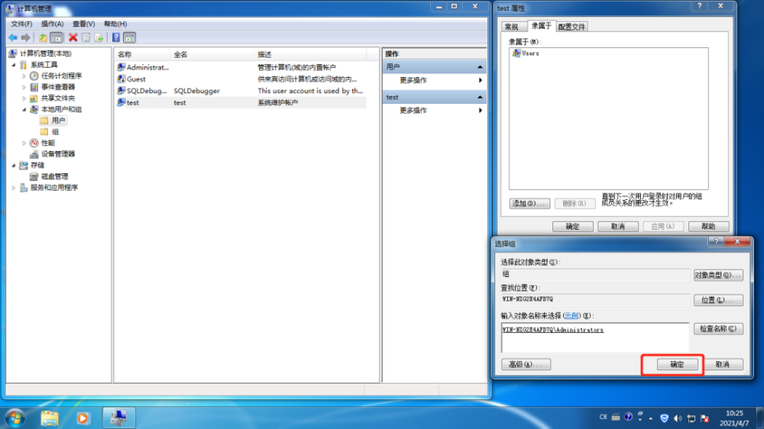Click the 任务计划程序 clock icon in tree
The image size is (764, 429).
[34, 76]
